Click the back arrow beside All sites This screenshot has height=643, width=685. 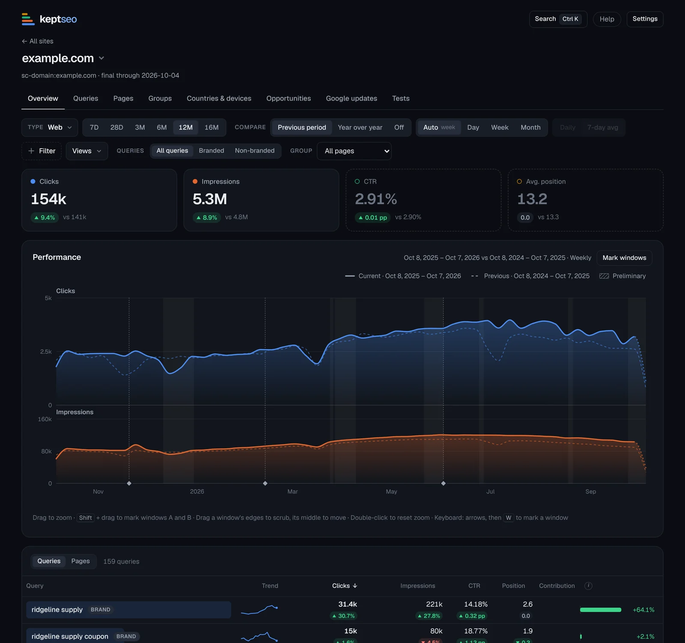[24, 41]
